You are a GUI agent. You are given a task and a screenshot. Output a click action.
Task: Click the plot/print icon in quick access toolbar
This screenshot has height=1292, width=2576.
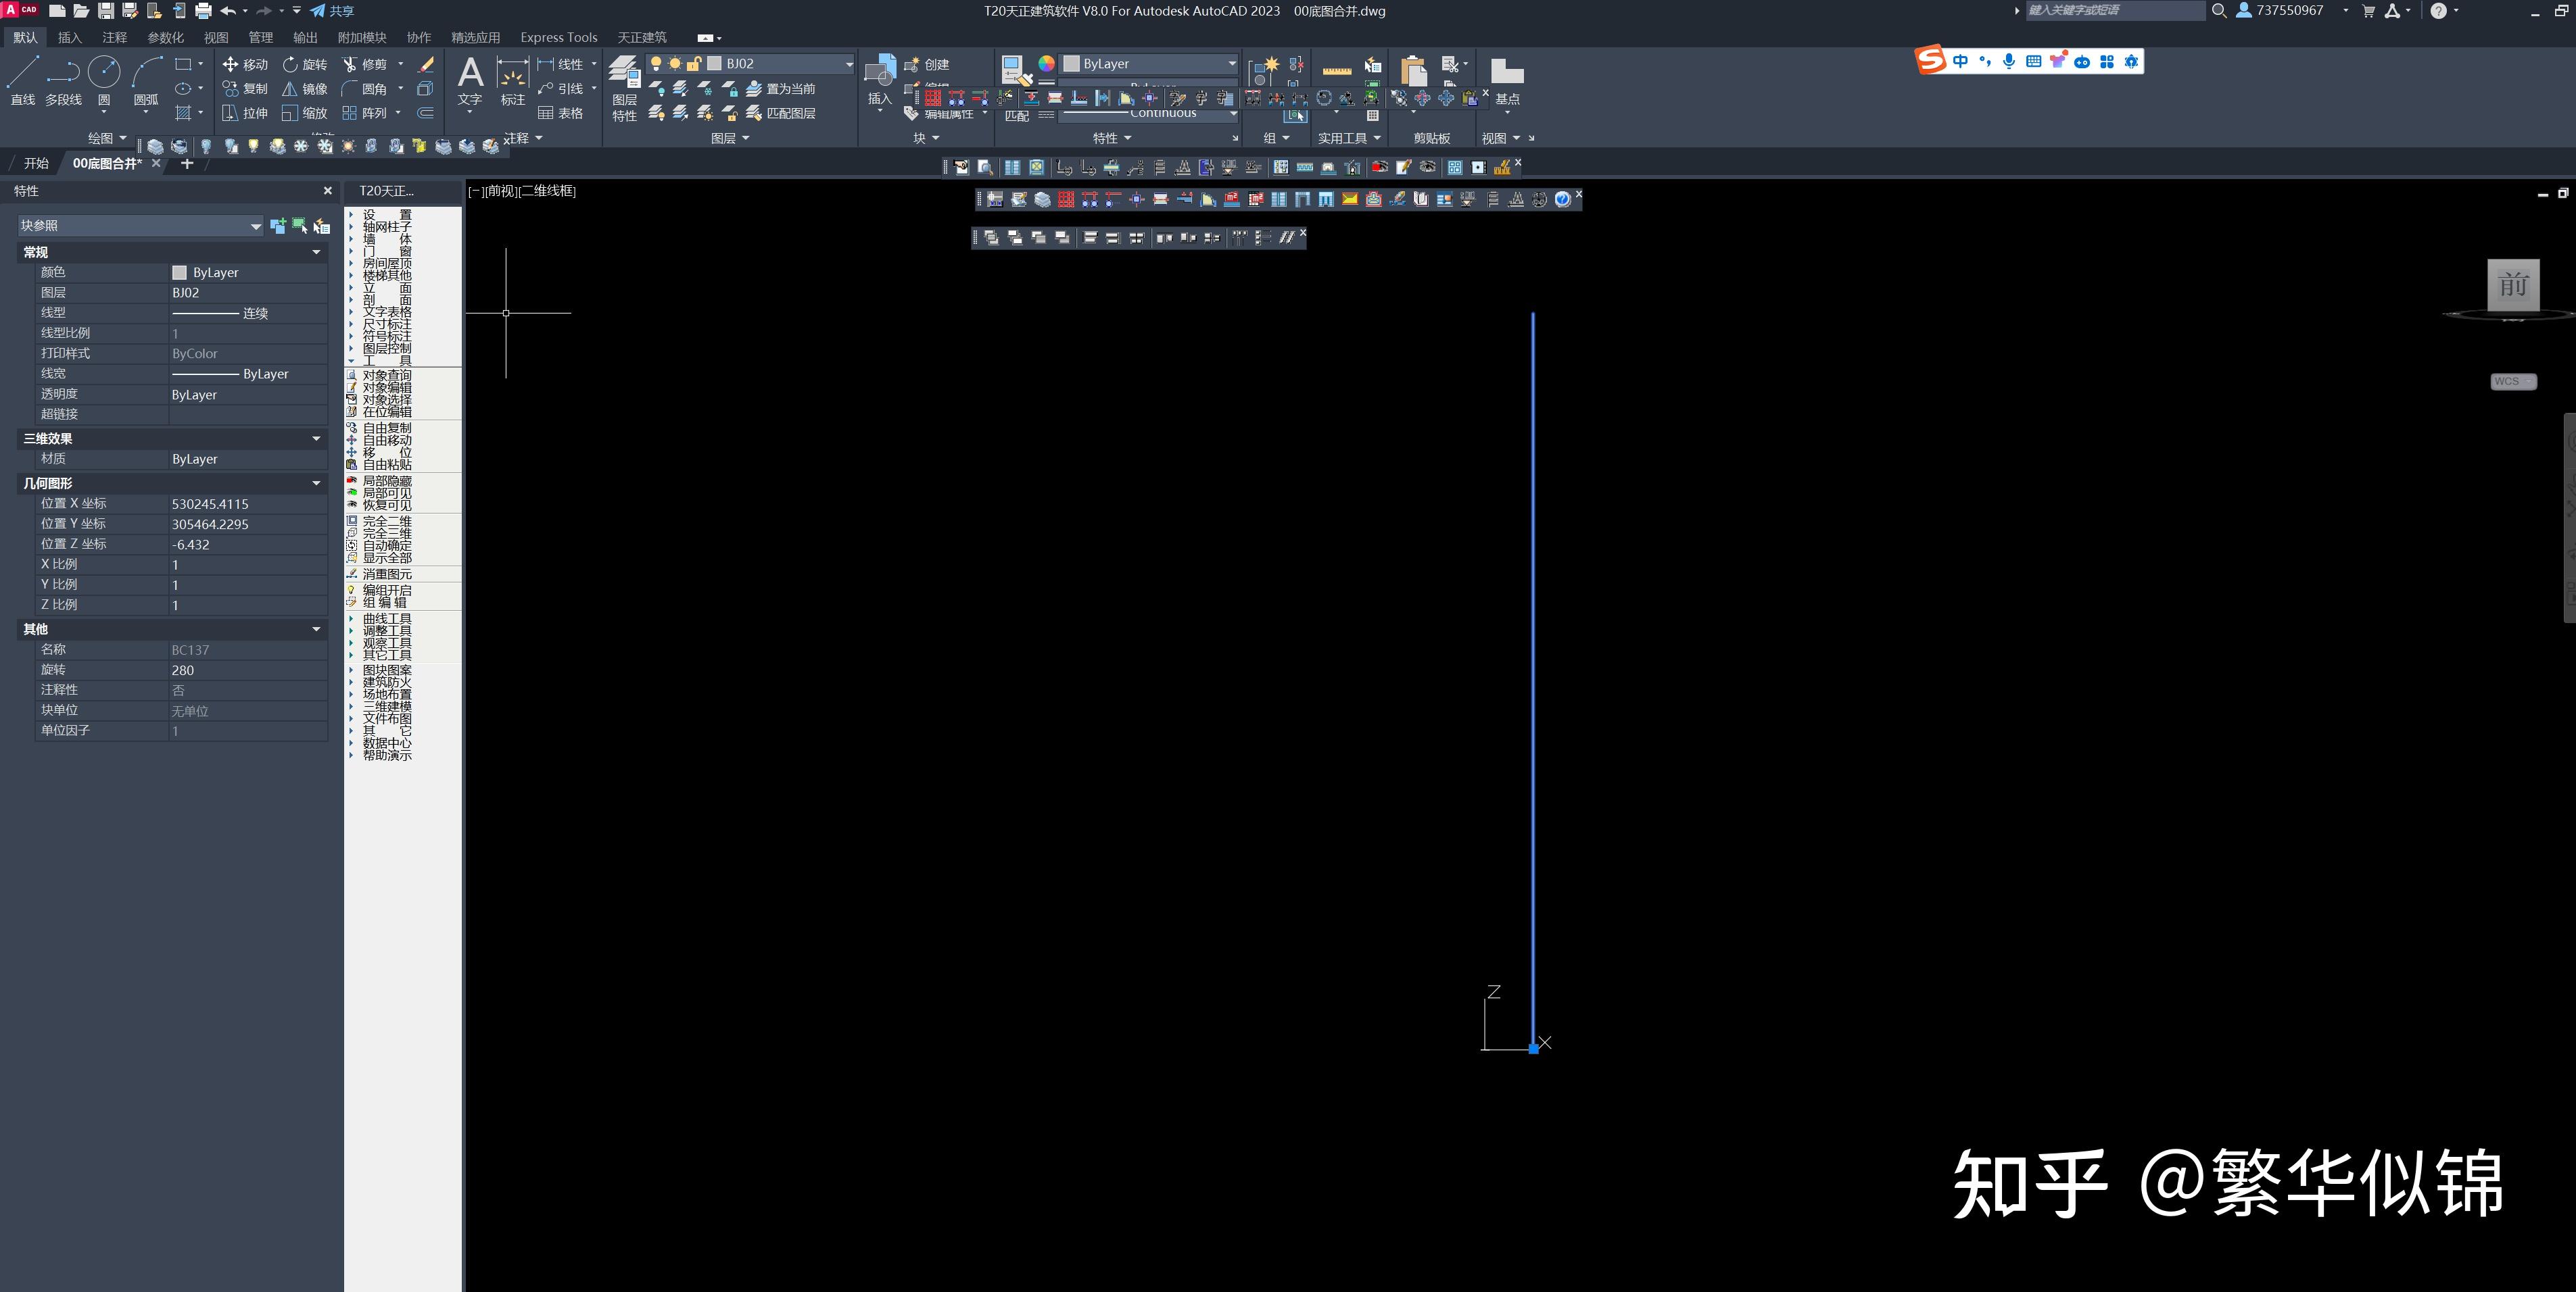pos(203,11)
